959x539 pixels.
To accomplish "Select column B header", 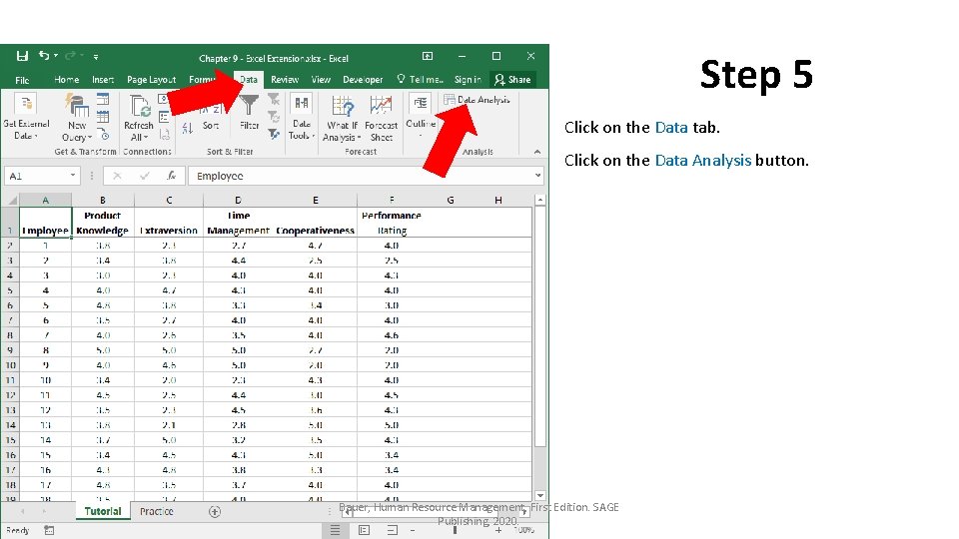I will click(x=102, y=200).
